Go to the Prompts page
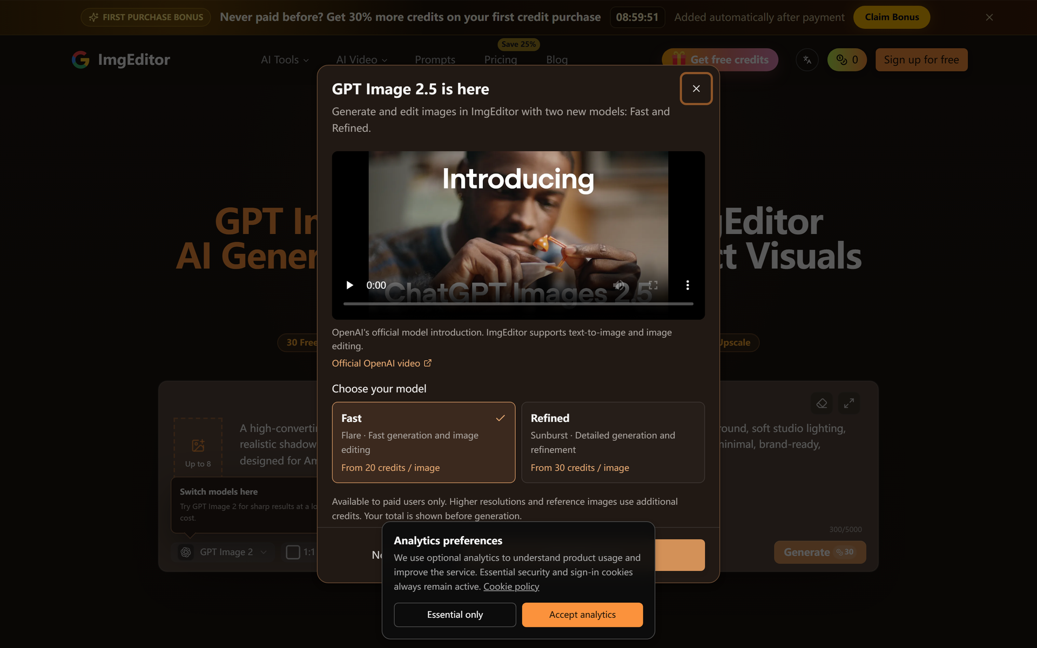The image size is (1037, 648). (435, 60)
